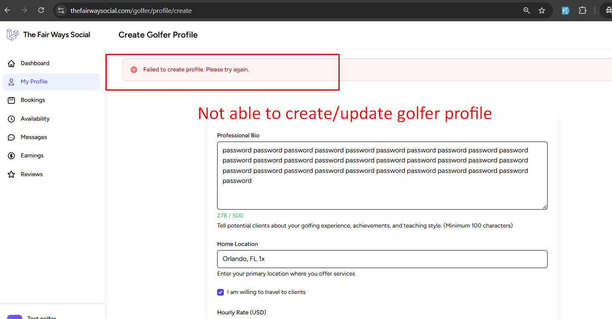Go to Messages in the sidebar
Image resolution: width=612 pixels, height=319 pixels.
pos(34,137)
